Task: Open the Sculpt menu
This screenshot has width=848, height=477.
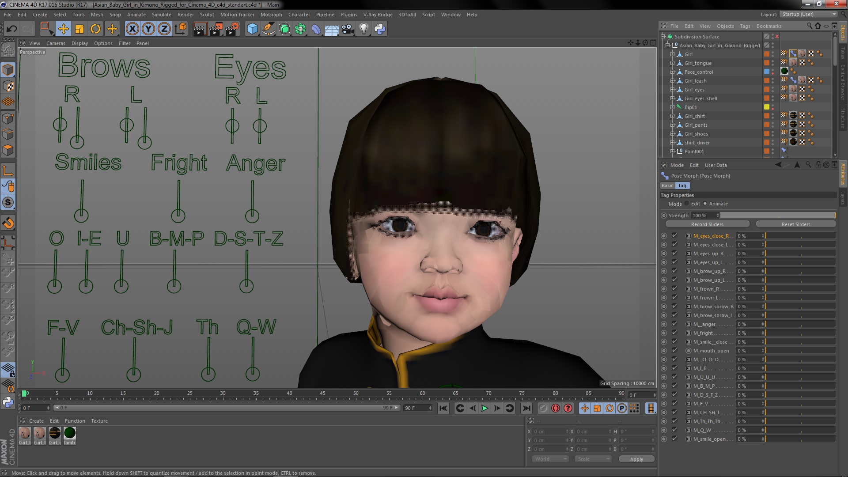Action: coord(207,15)
